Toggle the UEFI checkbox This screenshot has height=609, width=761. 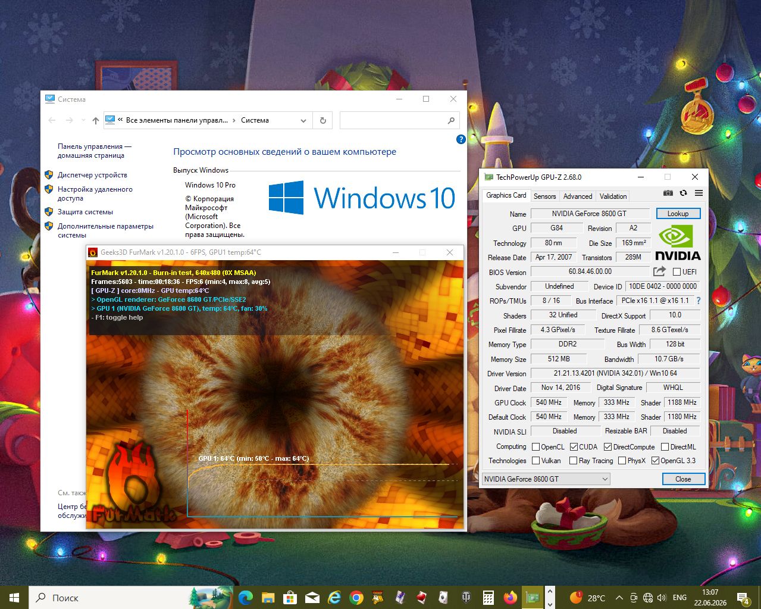pyautogui.click(x=677, y=272)
